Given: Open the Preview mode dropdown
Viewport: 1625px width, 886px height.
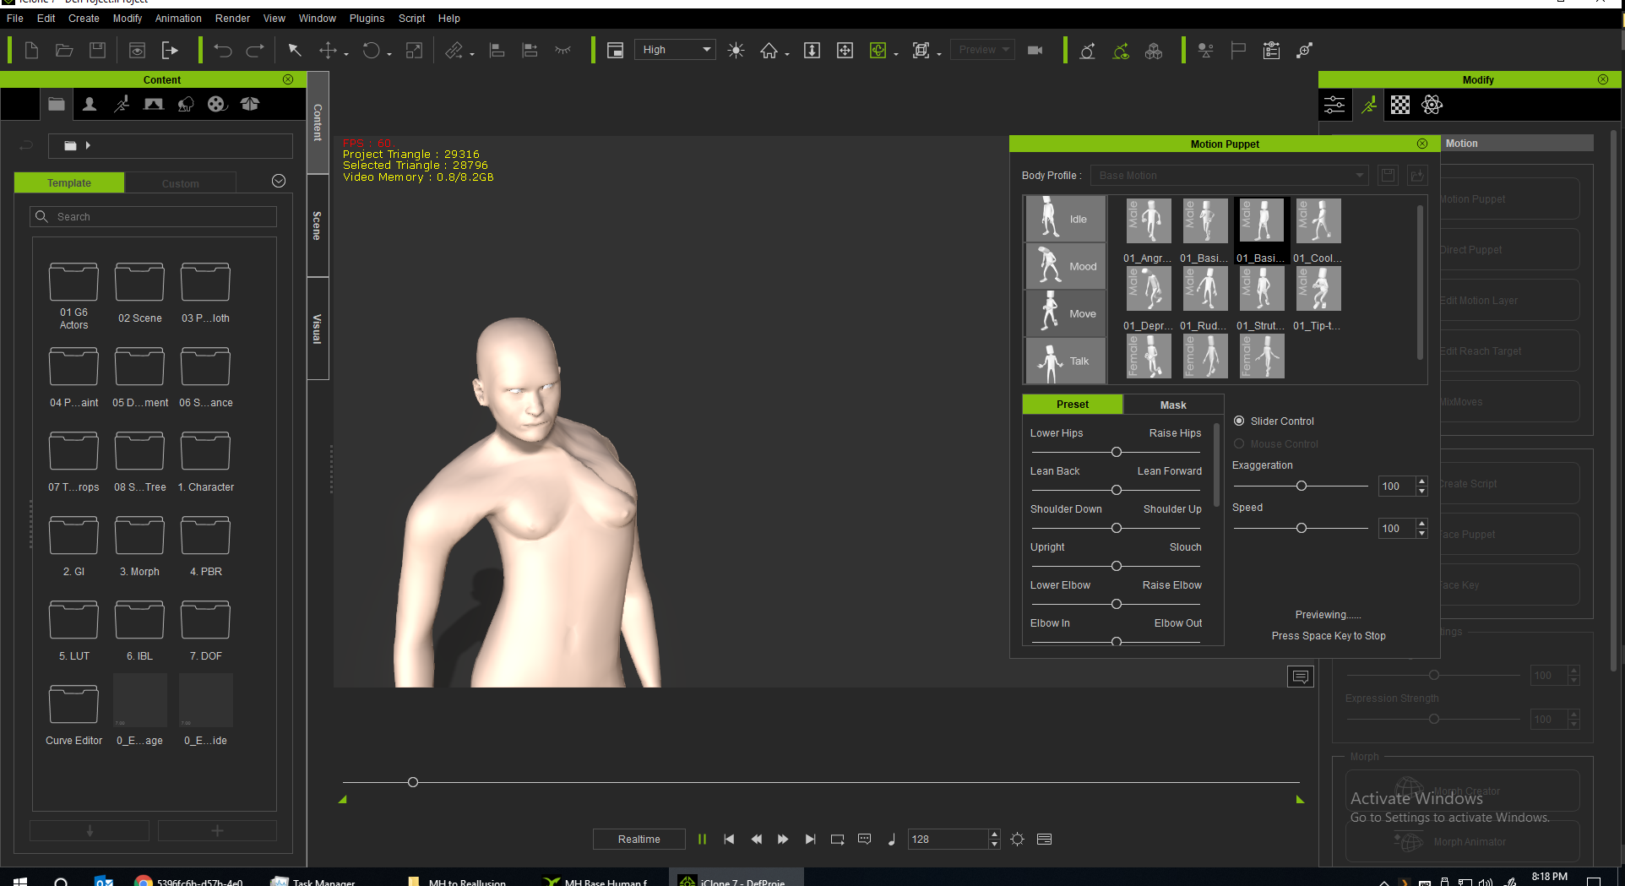Looking at the screenshot, I should coord(982,50).
